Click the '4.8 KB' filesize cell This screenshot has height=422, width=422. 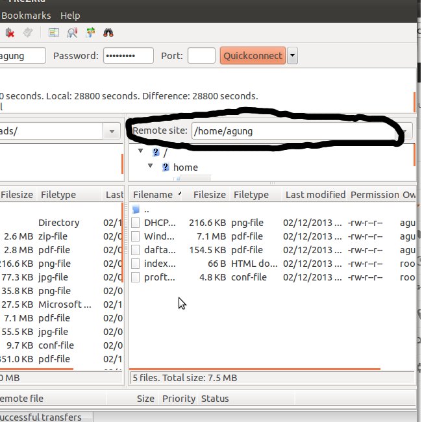click(x=212, y=277)
